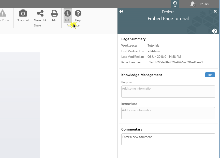
Task: Pin the Explore panel
Action: point(121,11)
